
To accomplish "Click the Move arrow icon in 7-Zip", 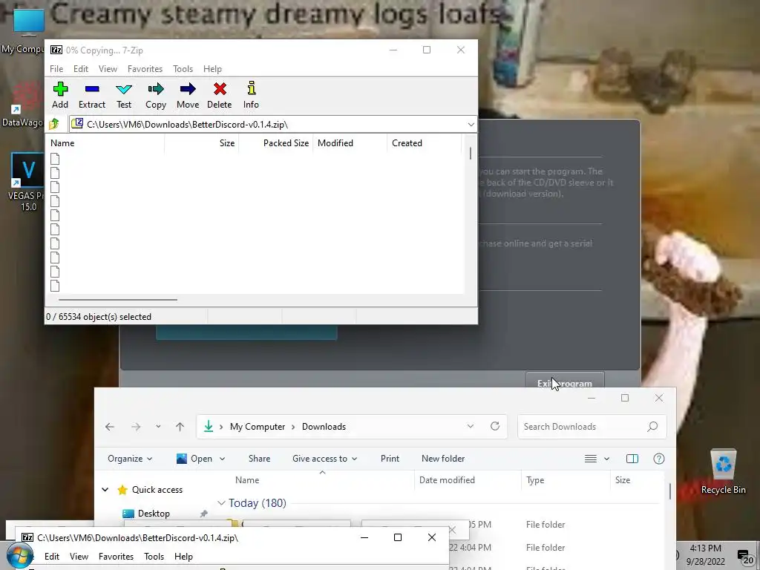I will 188,96.
